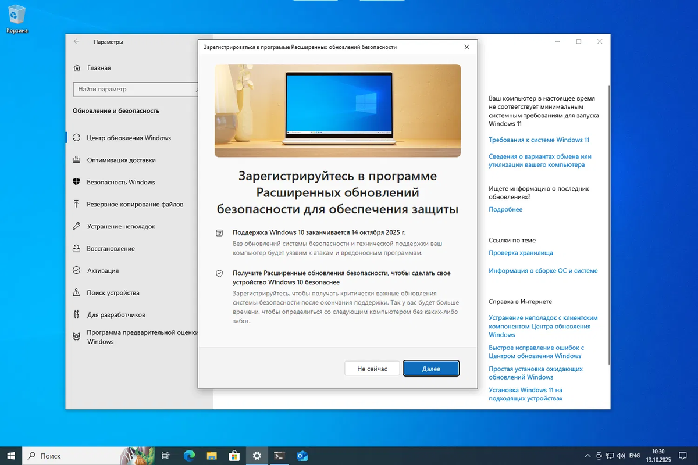Image resolution: width=698 pixels, height=465 pixels.
Task: Open Outlook from taskbar
Action: click(302, 456)
